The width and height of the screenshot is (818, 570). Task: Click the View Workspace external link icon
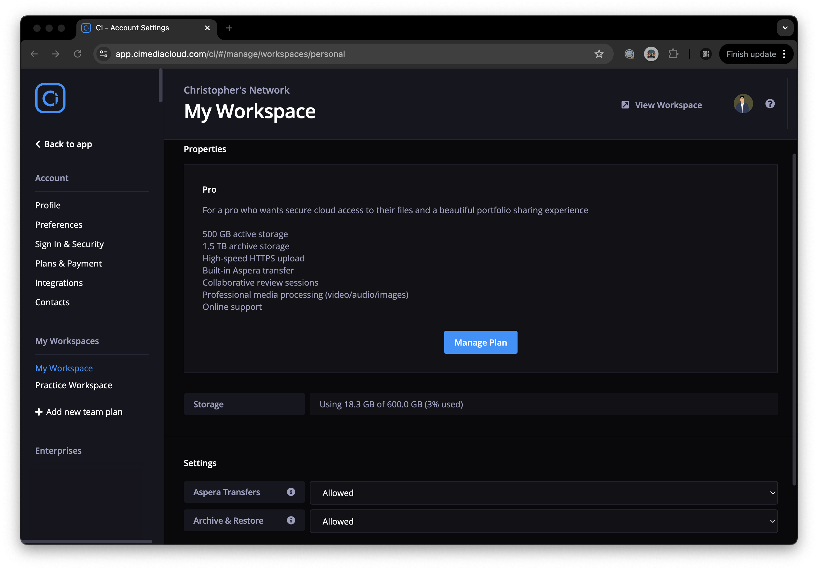tap(625, 105)
